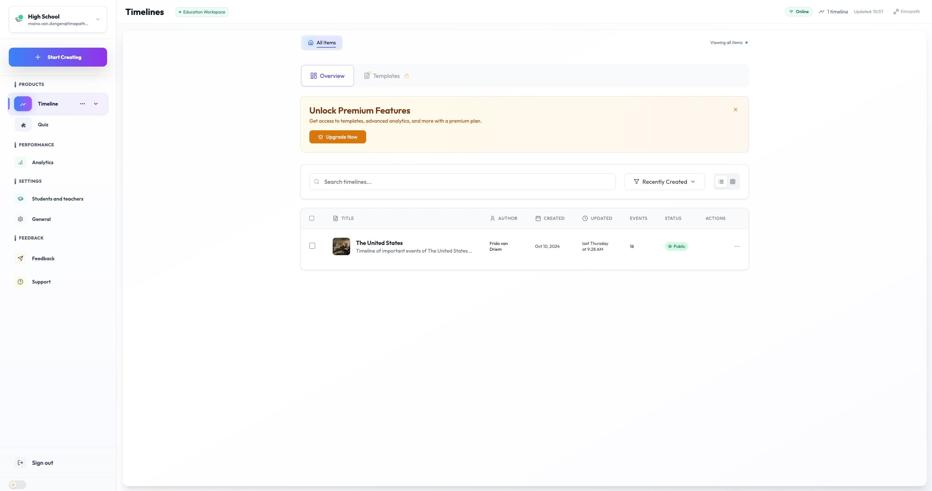The width and height of the screenshot is (932, 491).
Task: Collapse the Timeline sidebar chevron
Action: 96,104
